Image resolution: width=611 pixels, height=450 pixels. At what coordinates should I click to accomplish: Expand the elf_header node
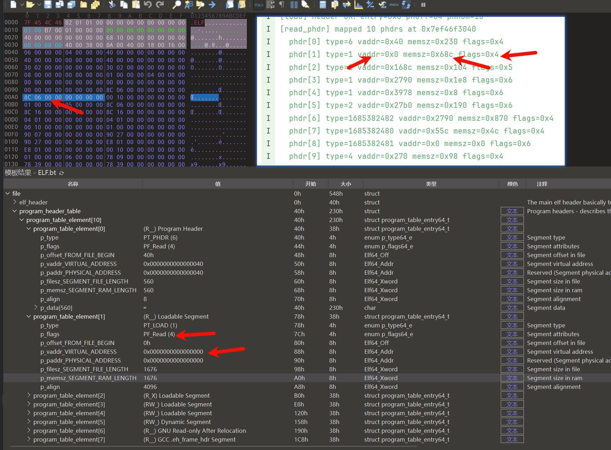click(14, 202)
